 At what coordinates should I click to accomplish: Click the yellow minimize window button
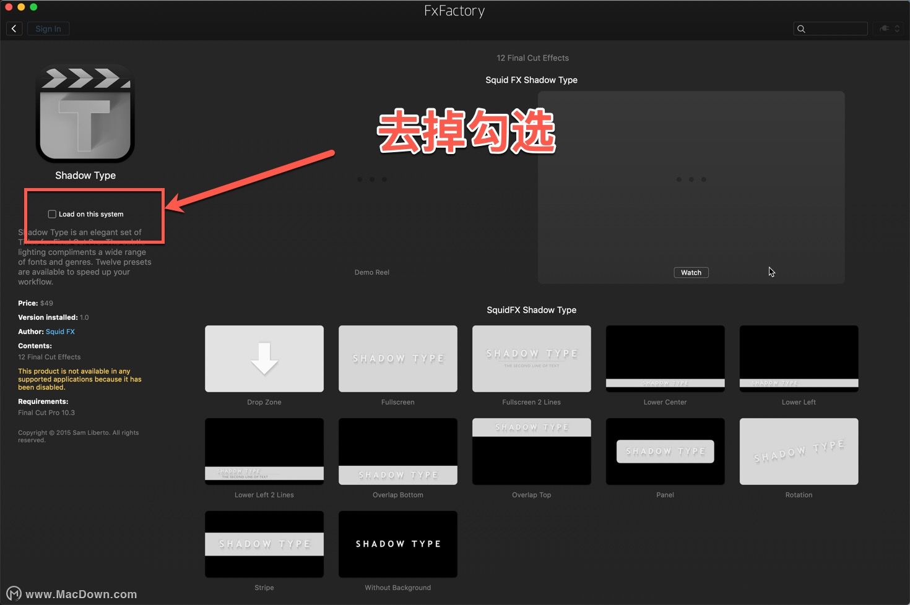point(21,7)
